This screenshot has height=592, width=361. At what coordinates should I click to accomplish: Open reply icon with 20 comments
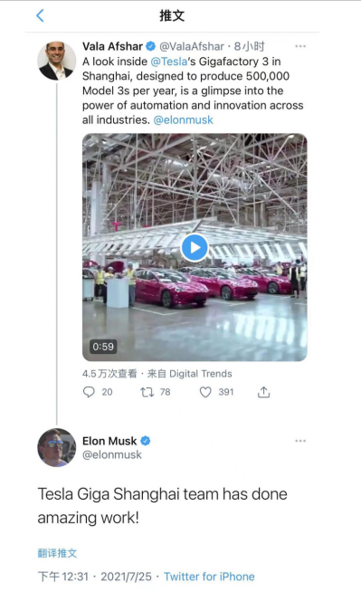(x=89, y=392)
